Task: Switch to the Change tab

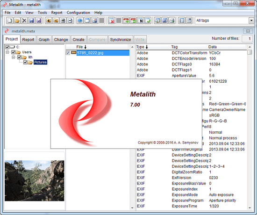Action: [x=61, y=40]
